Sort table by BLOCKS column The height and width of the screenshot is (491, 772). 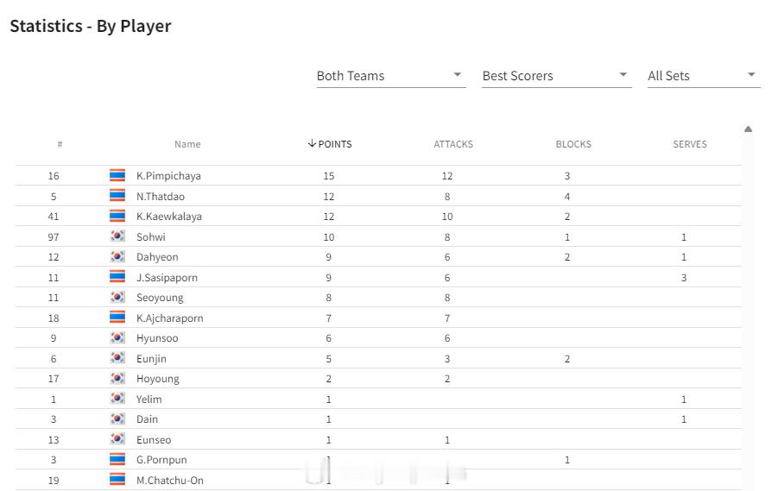[x=573, y=144]
